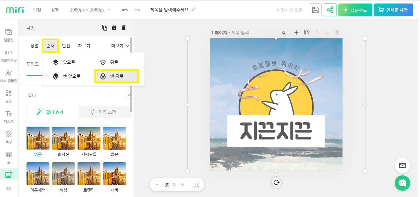Collapse the 필터 section chevron
Image resolution: width=420 pixels, height=197 pixels.
pos(129,95)
